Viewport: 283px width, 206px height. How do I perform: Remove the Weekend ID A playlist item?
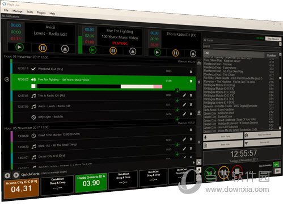[x=191, y=72]
